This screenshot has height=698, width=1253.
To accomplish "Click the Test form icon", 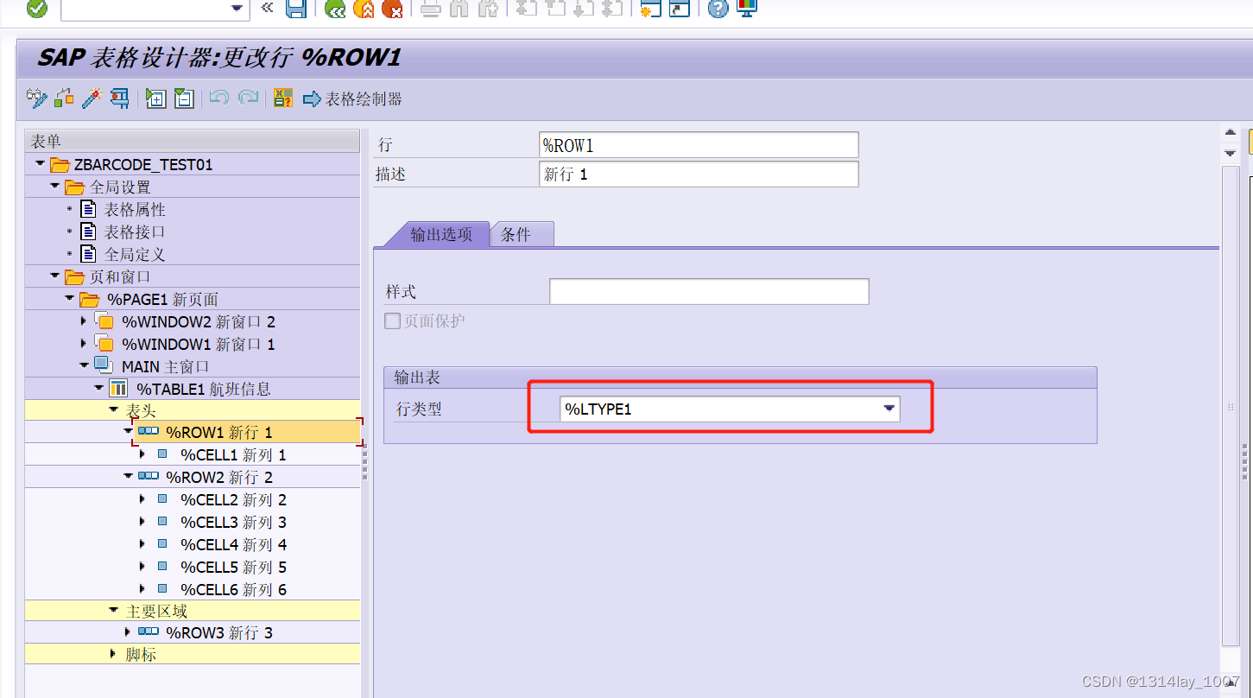I will tap(119, 98).
